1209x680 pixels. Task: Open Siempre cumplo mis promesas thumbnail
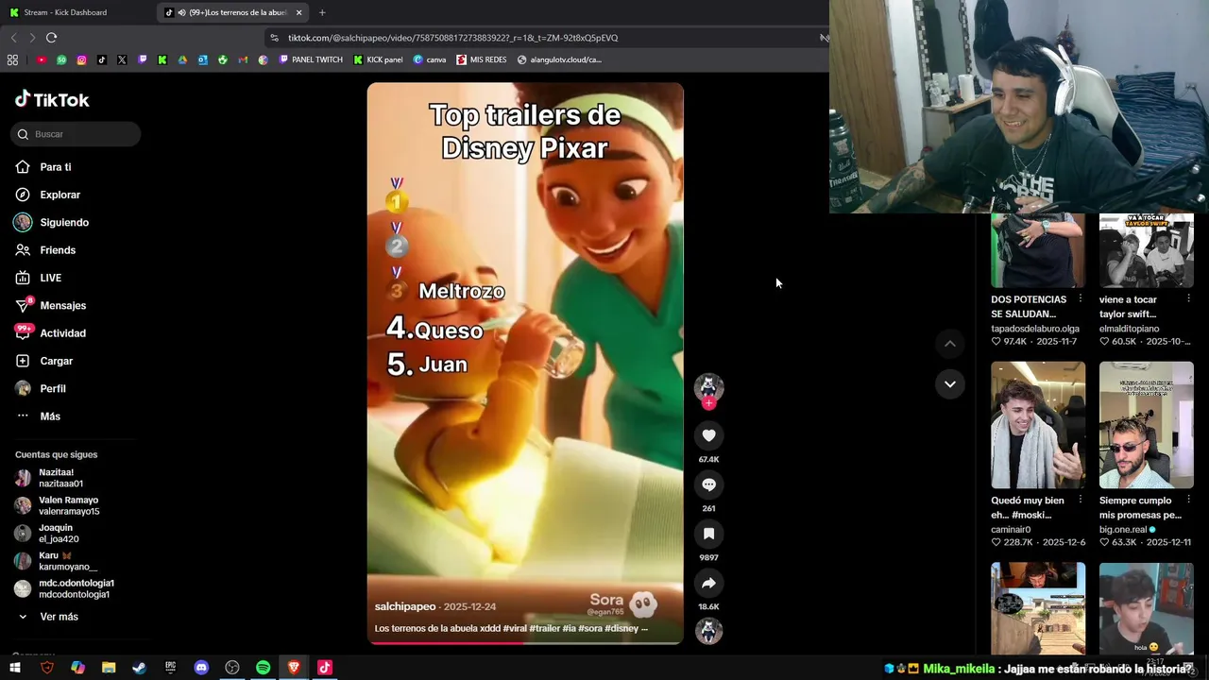click(1147, 425)
